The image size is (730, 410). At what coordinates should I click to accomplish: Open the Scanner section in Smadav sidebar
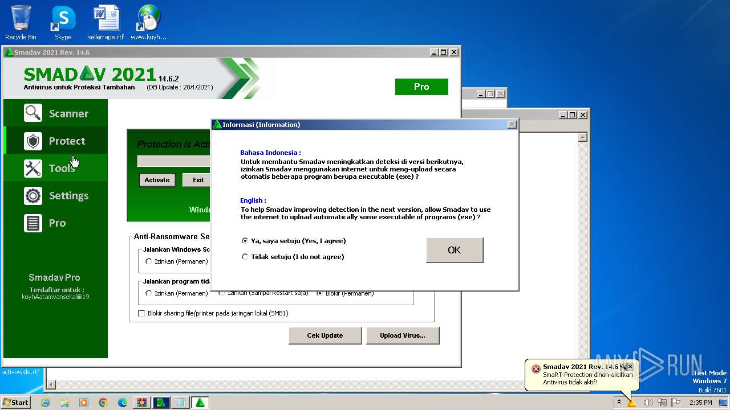click(x=56, y=113)
